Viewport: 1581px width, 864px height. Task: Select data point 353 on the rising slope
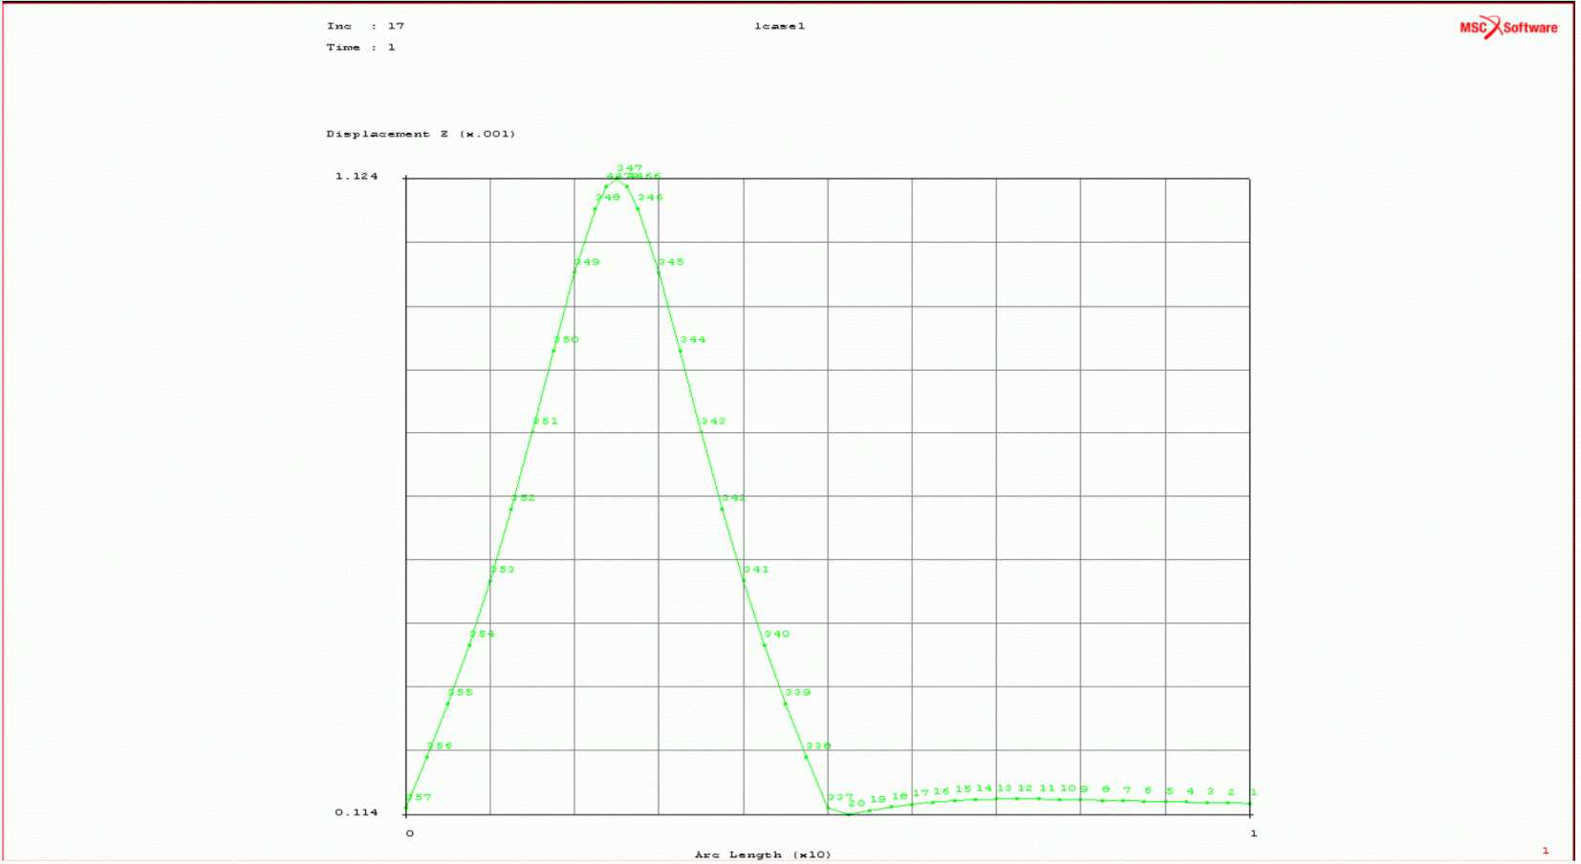point(502,570)
